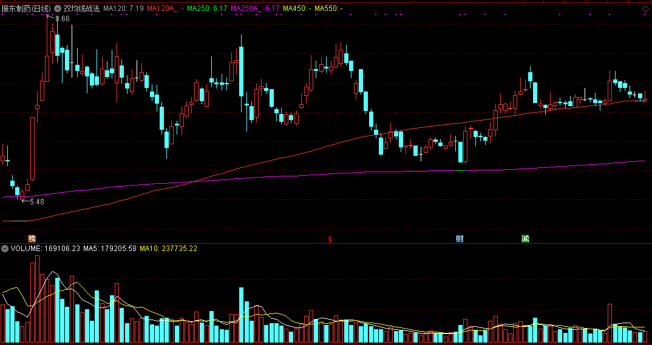
Task: Click the MA450 label
Action: pyautogui.click(x=297, y=8)
